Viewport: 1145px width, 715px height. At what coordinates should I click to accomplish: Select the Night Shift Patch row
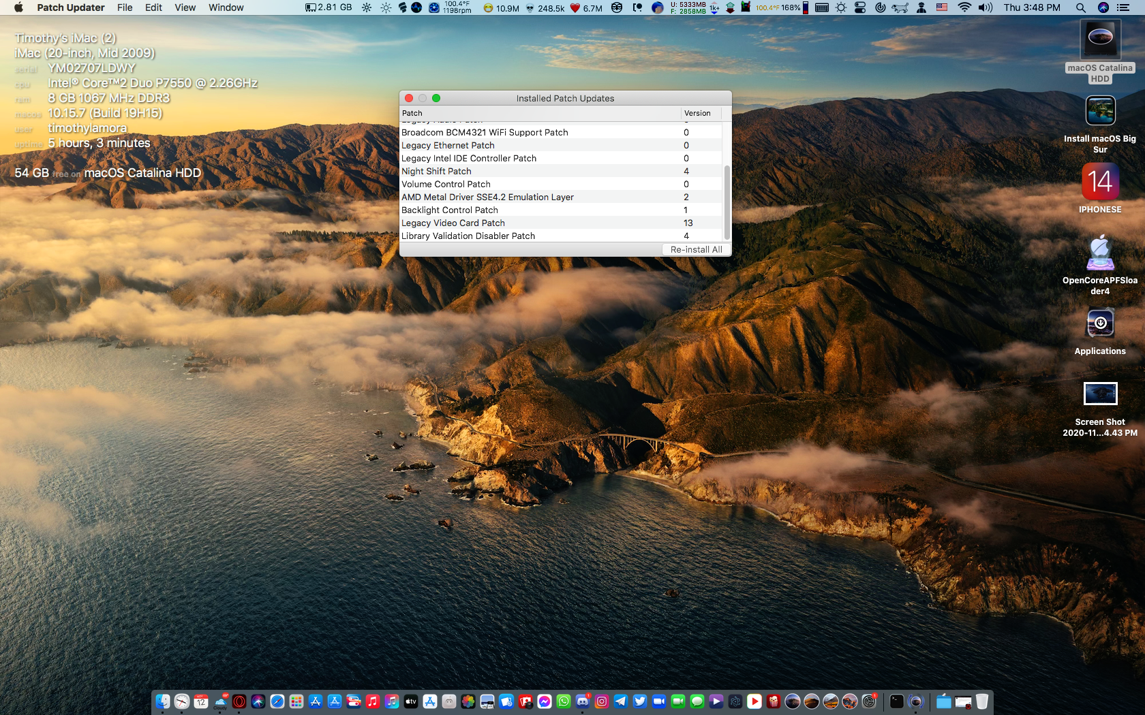[560, 171]
